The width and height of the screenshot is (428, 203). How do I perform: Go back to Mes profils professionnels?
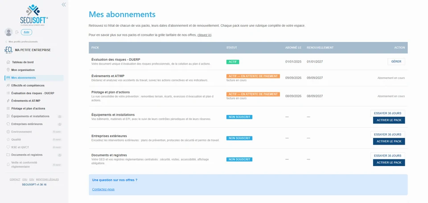(x=21, y=41)
